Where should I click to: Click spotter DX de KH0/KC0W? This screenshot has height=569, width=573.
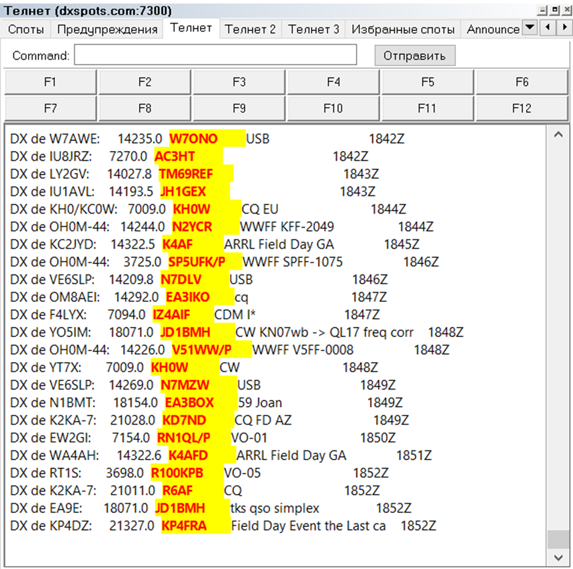[63, 209]
